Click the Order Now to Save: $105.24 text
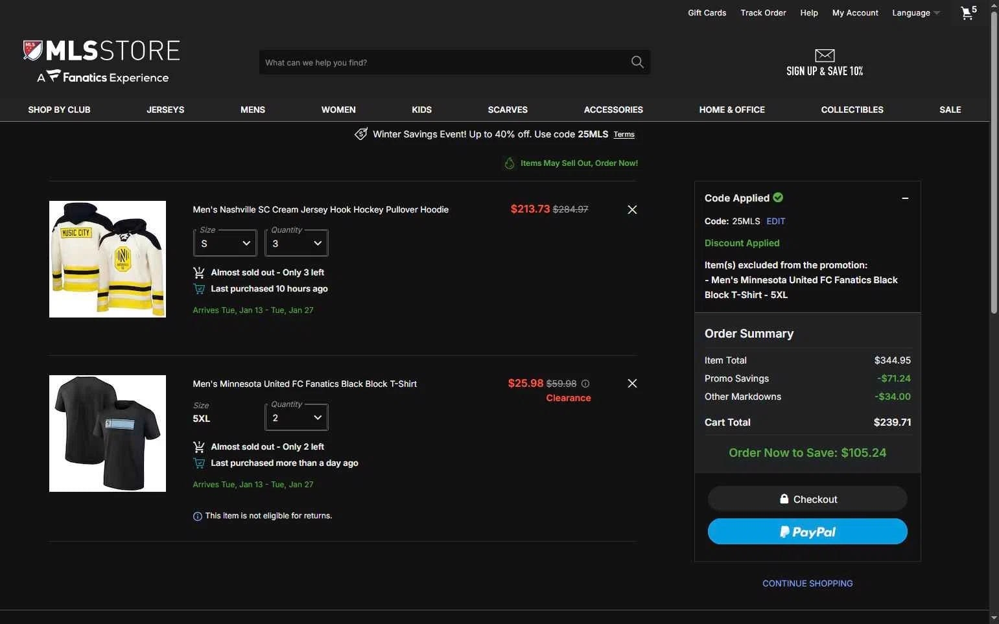 click(808, 453)
